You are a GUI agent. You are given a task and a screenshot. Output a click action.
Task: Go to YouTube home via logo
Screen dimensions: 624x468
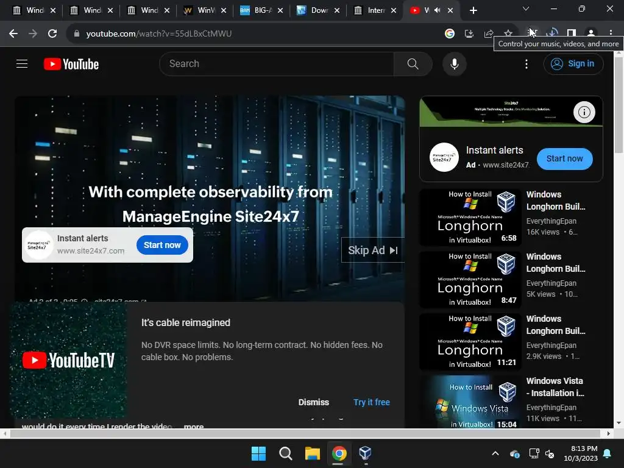click(71, 64)
